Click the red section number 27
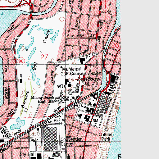The height and width of the screenshot is (159, 159). (x=44, y=57)
